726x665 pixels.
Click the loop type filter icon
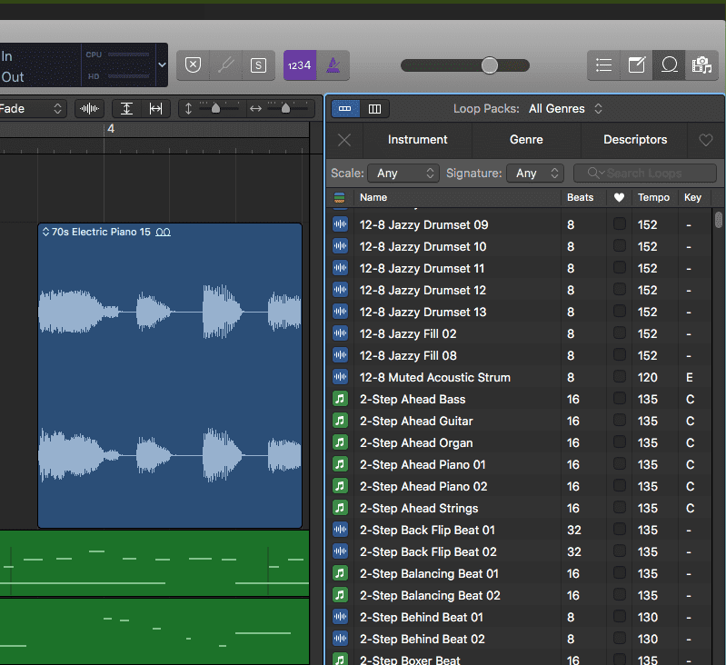coord(340,198)
